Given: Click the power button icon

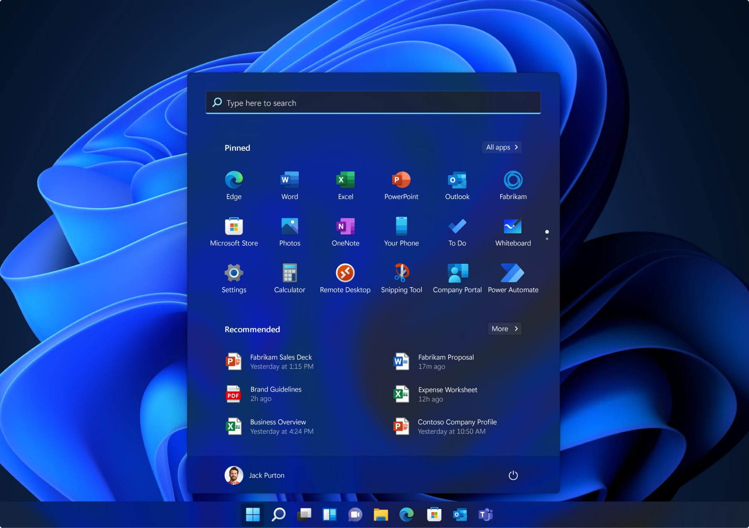Looking at the screenshot, I should coord(513,475).
